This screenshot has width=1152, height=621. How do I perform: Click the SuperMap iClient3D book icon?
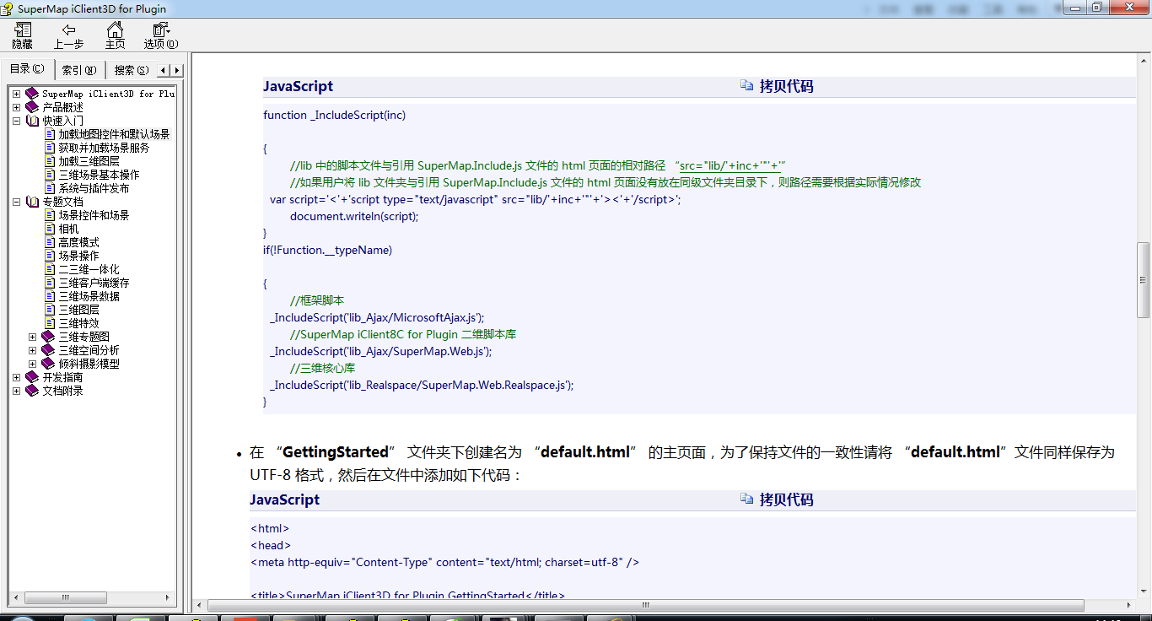point(32,94)
